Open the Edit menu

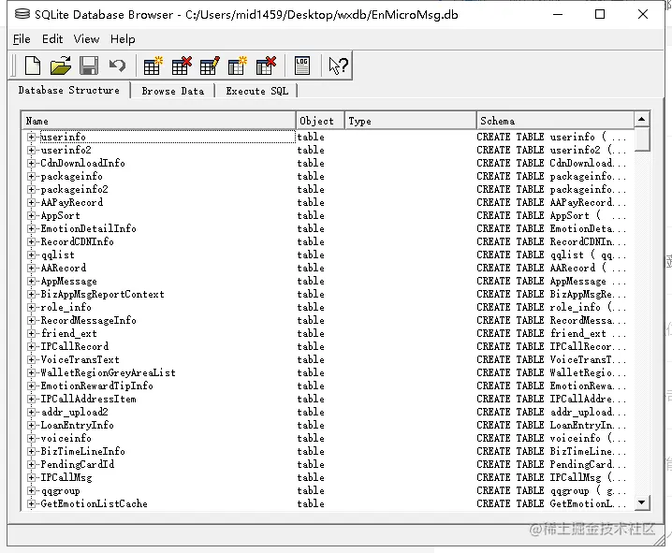52,39
